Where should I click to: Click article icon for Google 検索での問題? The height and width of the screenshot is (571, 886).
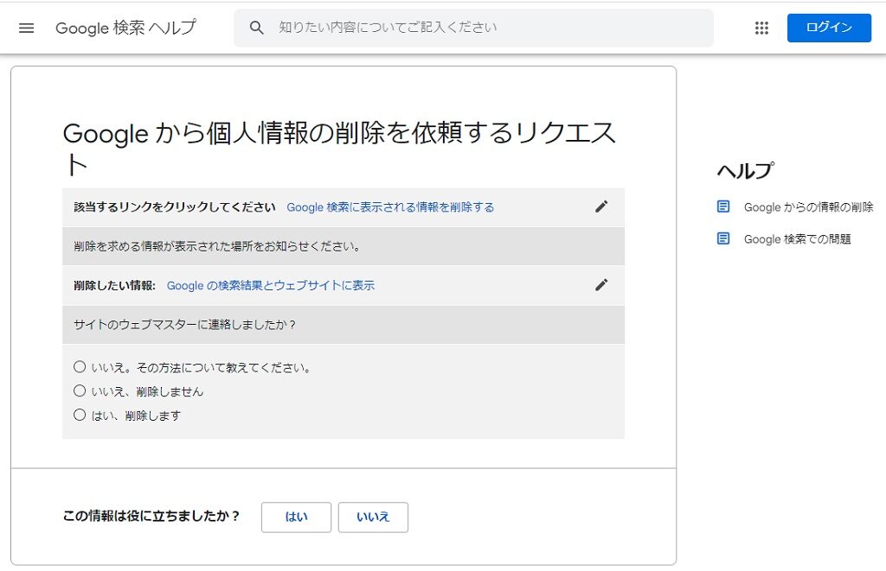723,238
